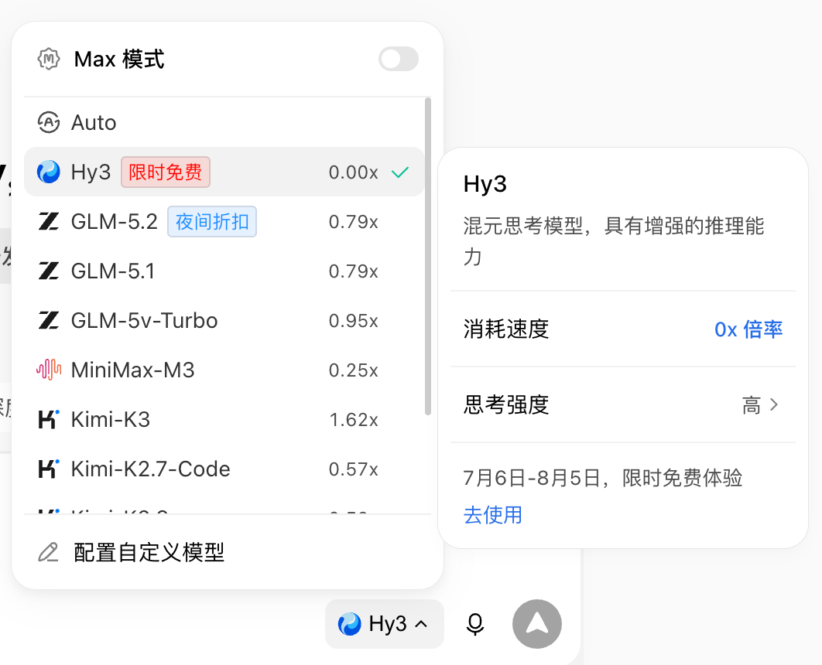Click the 0x 倍率 link
This screenshot has width=822, height=665.
(x=748, y=329)
